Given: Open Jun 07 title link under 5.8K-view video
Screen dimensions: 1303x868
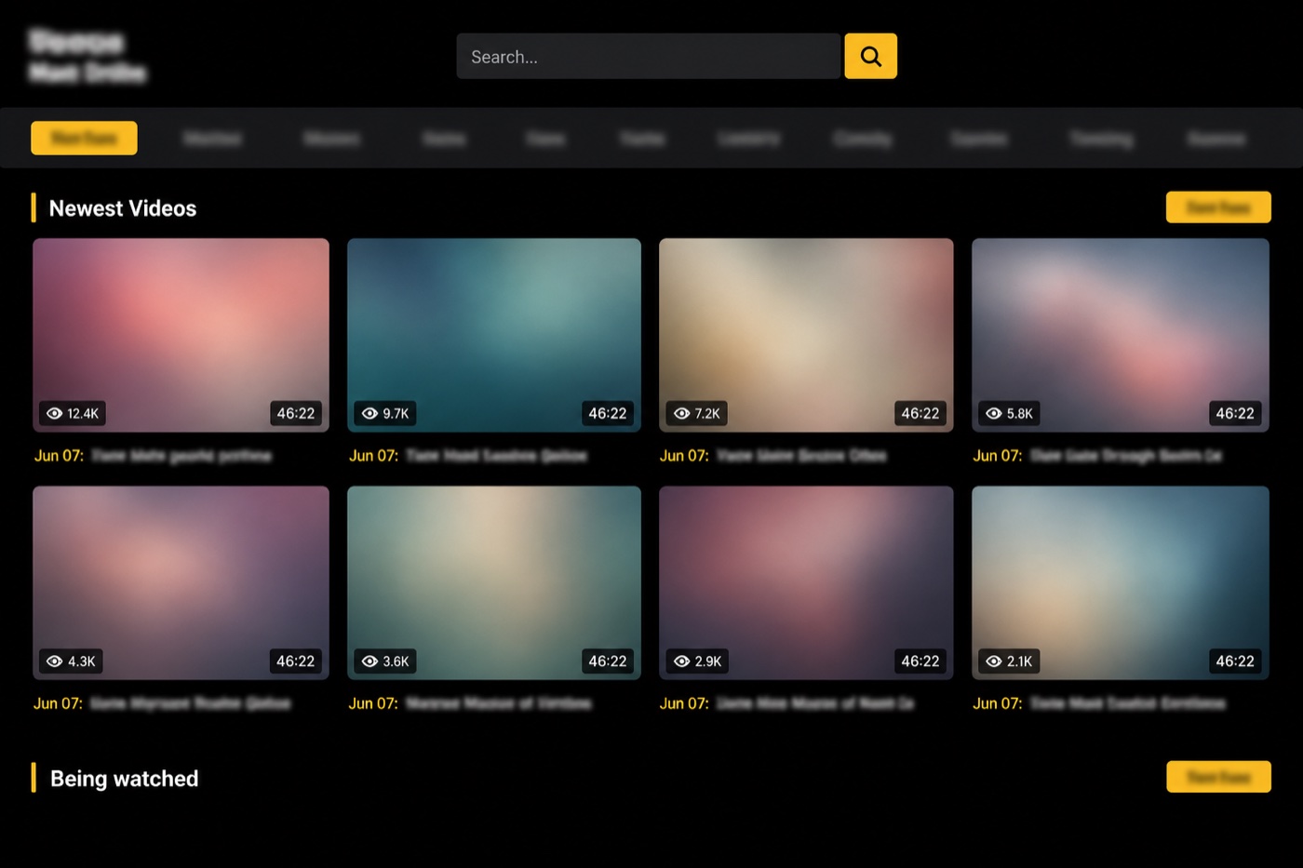Looking at the screenshot, I should 1098,456.
